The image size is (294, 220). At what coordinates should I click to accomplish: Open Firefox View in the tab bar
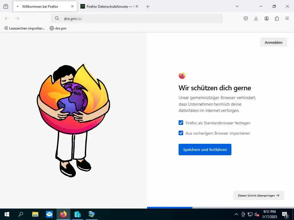tap(6, 6)
